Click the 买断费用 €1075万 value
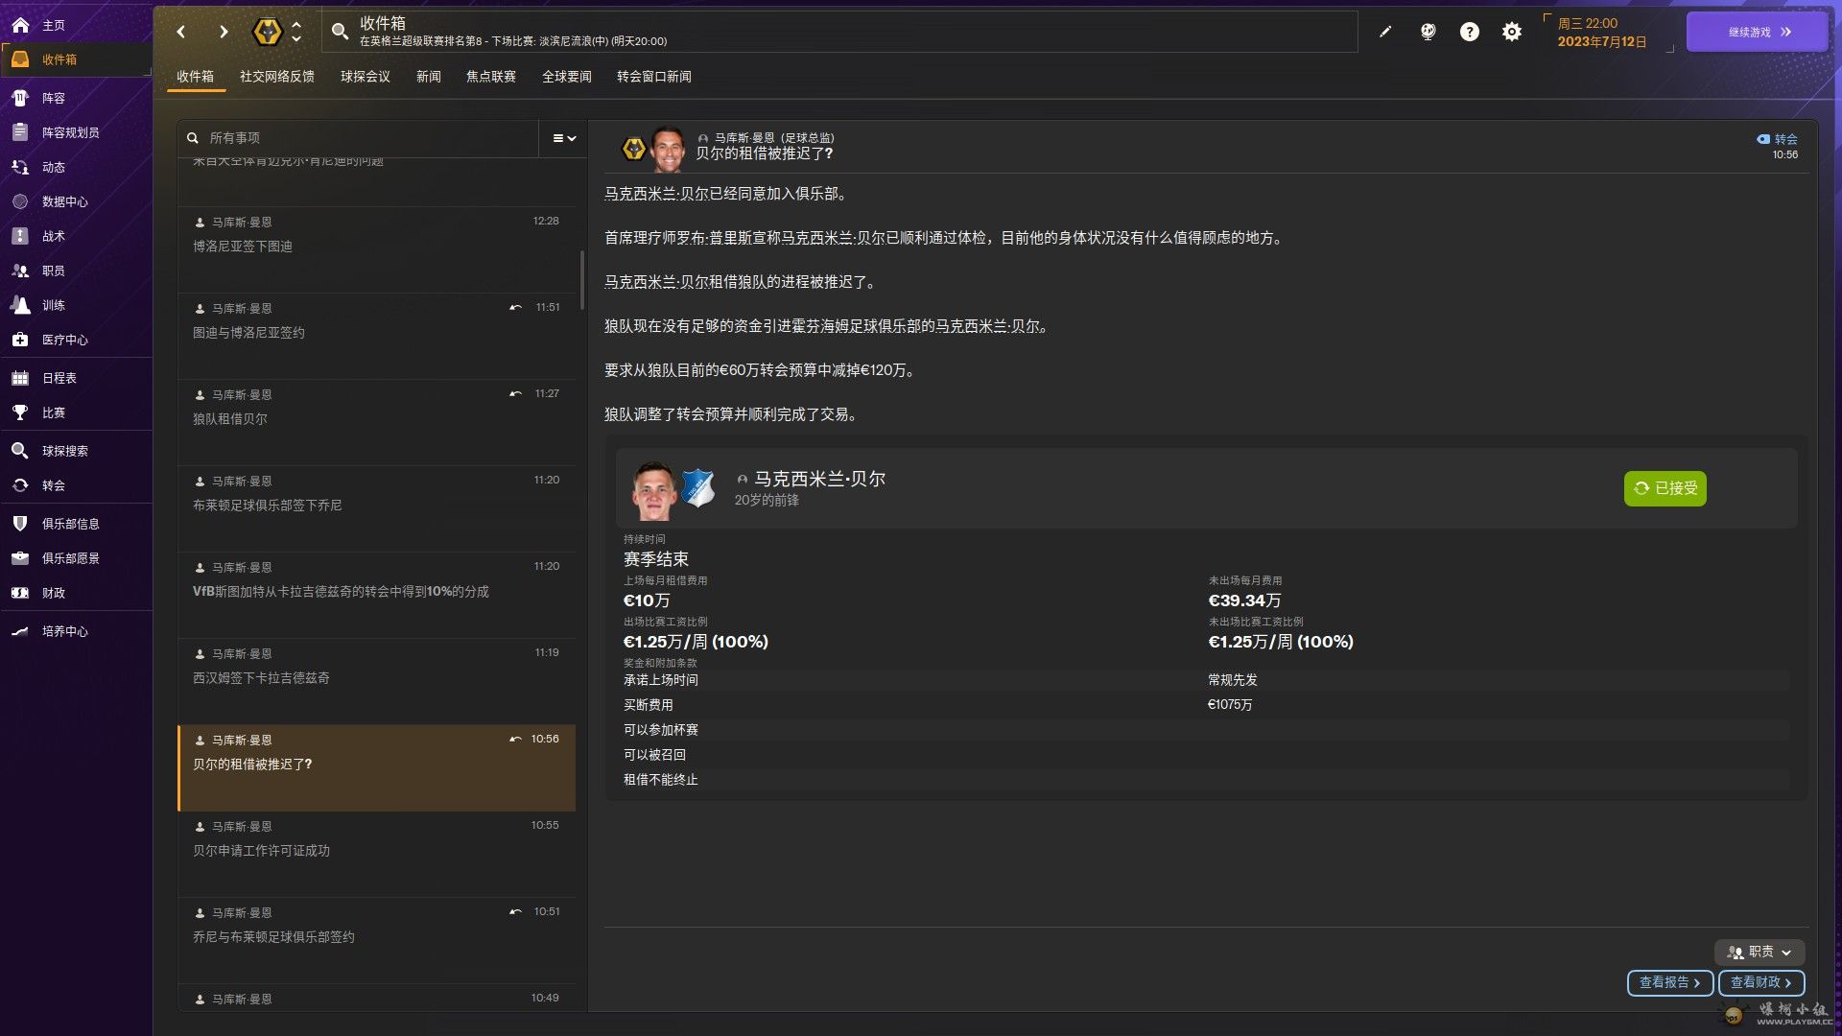Screen dimensions: 1842x1036 click(x=1229, y=705)
